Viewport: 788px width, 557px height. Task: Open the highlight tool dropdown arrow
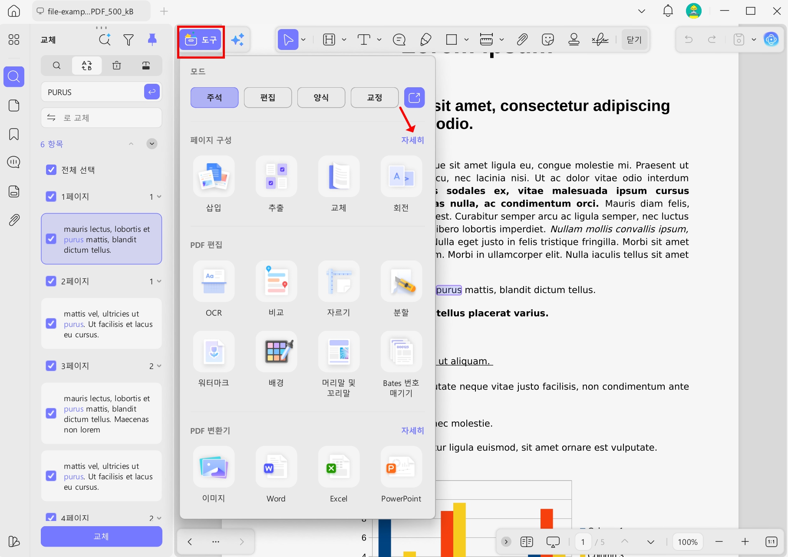(x=344, y=40)
